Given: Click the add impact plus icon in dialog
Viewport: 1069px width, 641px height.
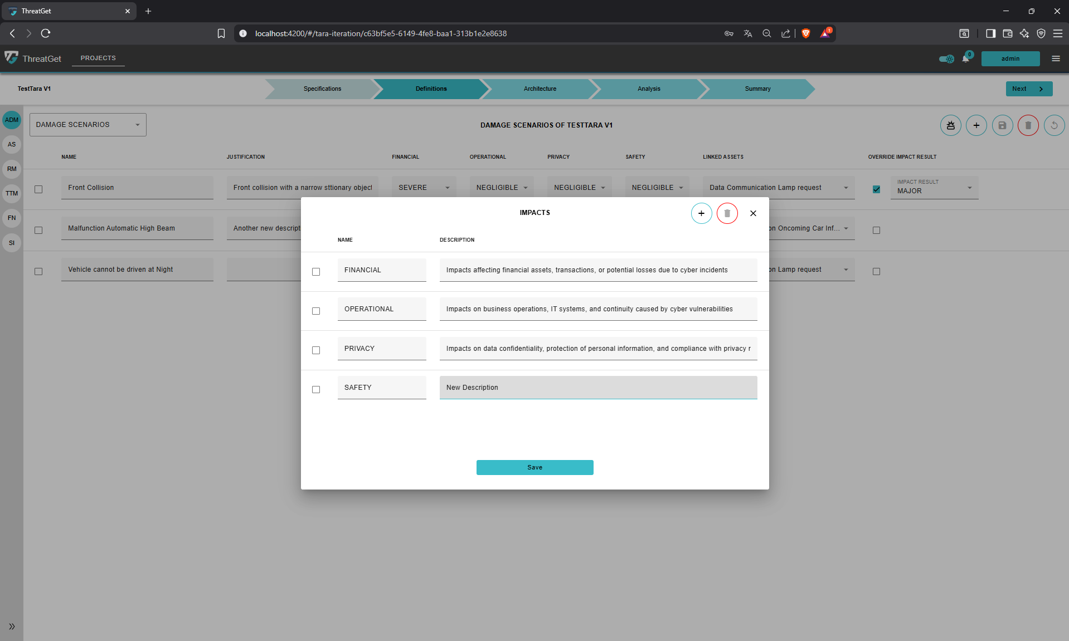Looking at the screenshot, I should (701, 213).
